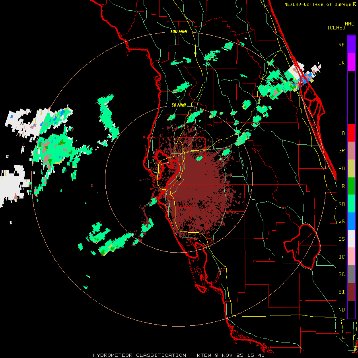Click the BI legend label
Screen dimensions: 358x358
341,292
